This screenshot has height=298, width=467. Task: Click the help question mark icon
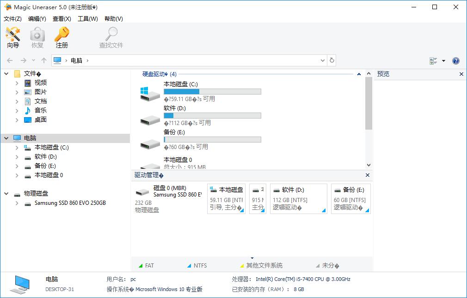(456, 61)
